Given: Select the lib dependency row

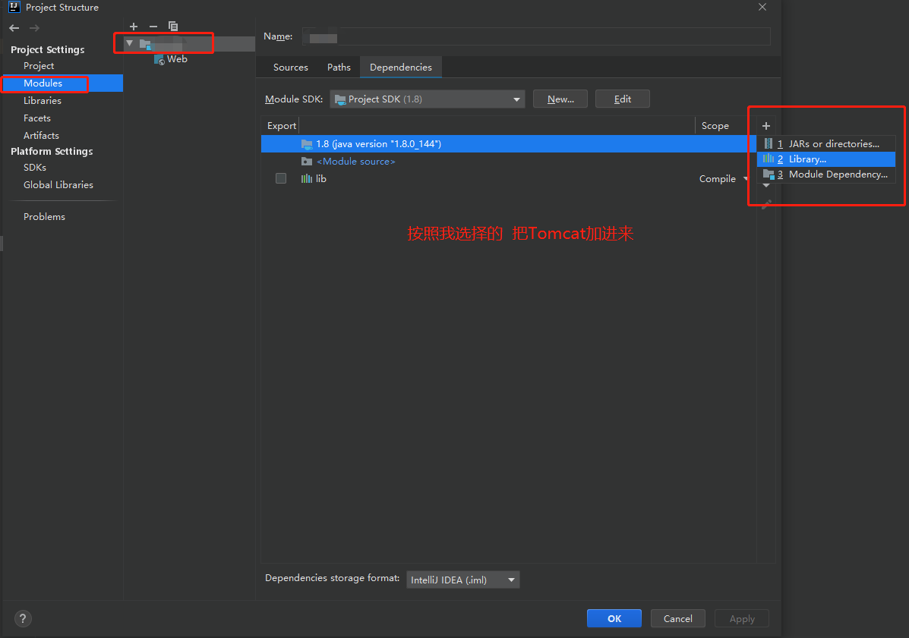Looking at the screenshot, I should pyautogui.click(x=508, y=179).
